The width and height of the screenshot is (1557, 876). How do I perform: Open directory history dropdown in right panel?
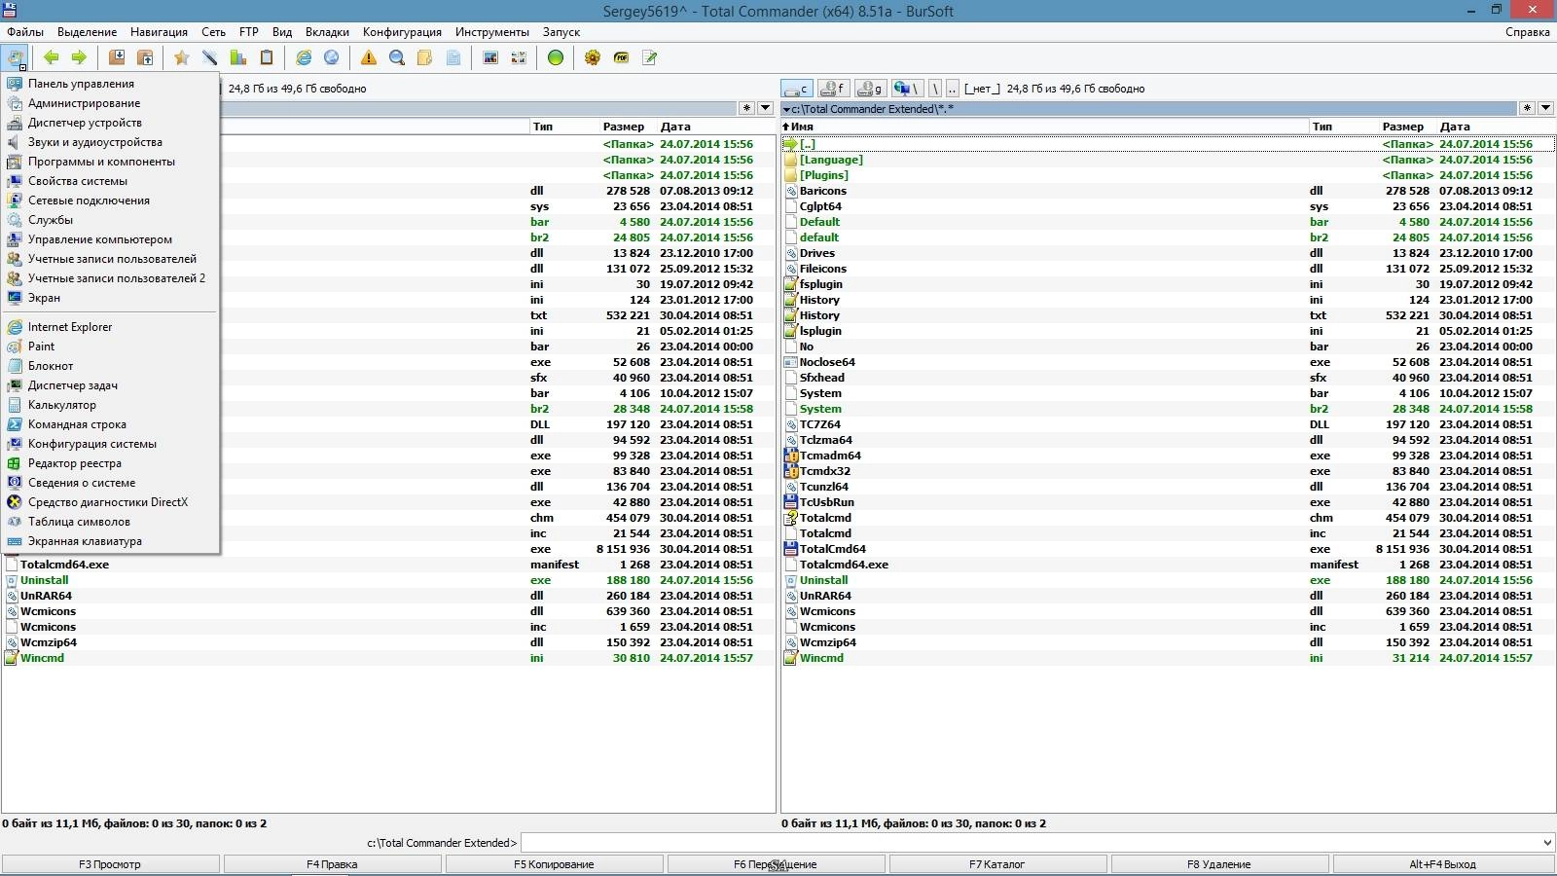click(x=1545, y=108)
